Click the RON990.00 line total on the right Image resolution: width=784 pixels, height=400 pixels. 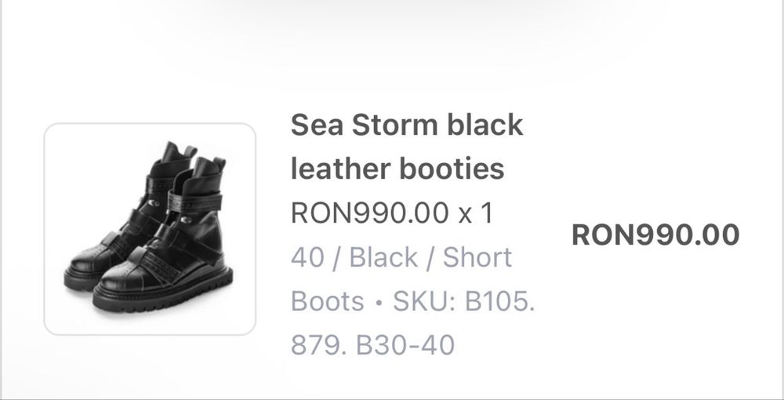(655, 235)
